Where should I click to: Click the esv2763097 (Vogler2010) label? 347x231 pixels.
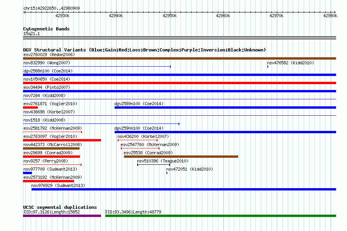50,136
